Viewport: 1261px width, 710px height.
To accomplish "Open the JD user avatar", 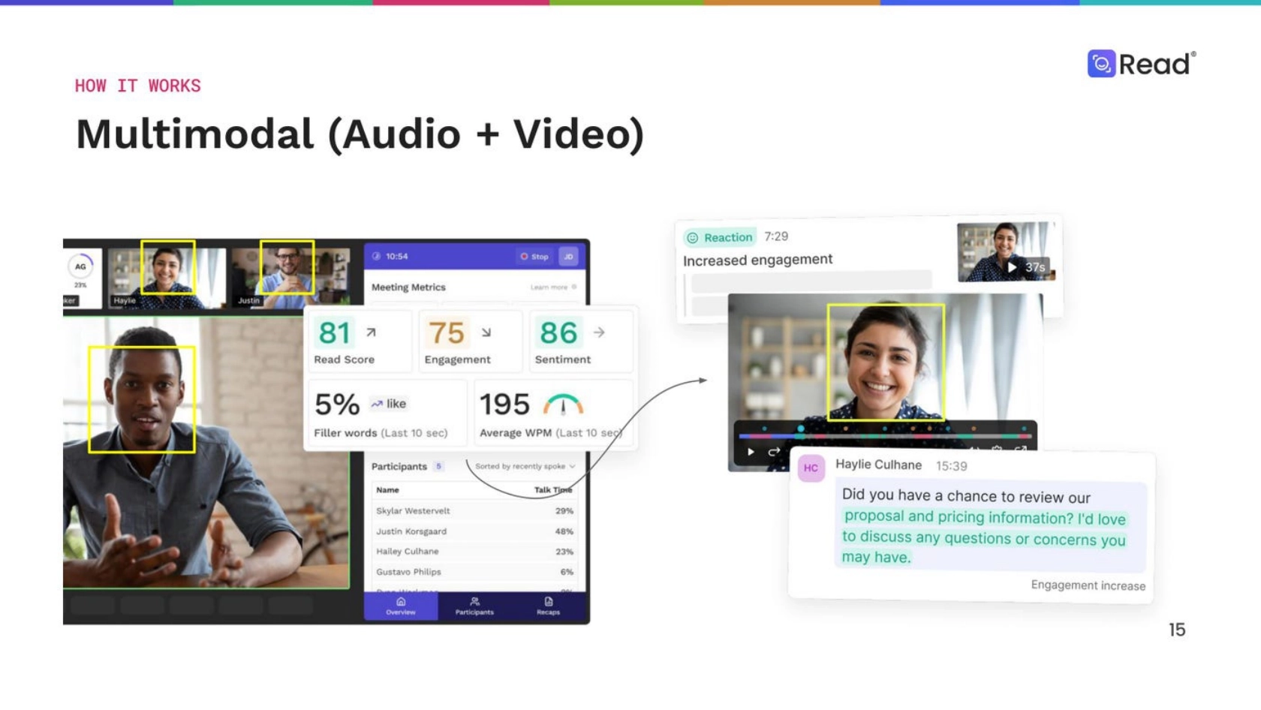I will (568, 257).
